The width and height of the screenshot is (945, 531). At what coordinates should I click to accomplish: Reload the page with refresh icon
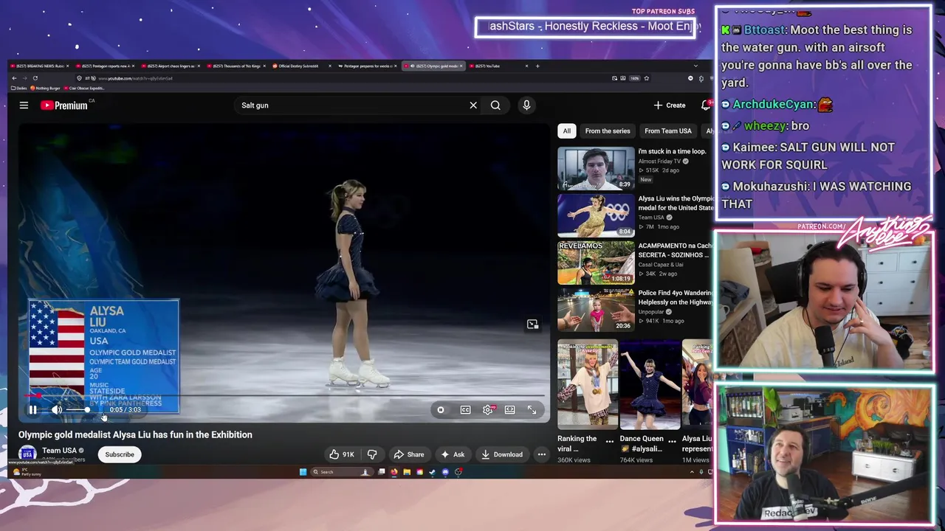coord(35,78)
